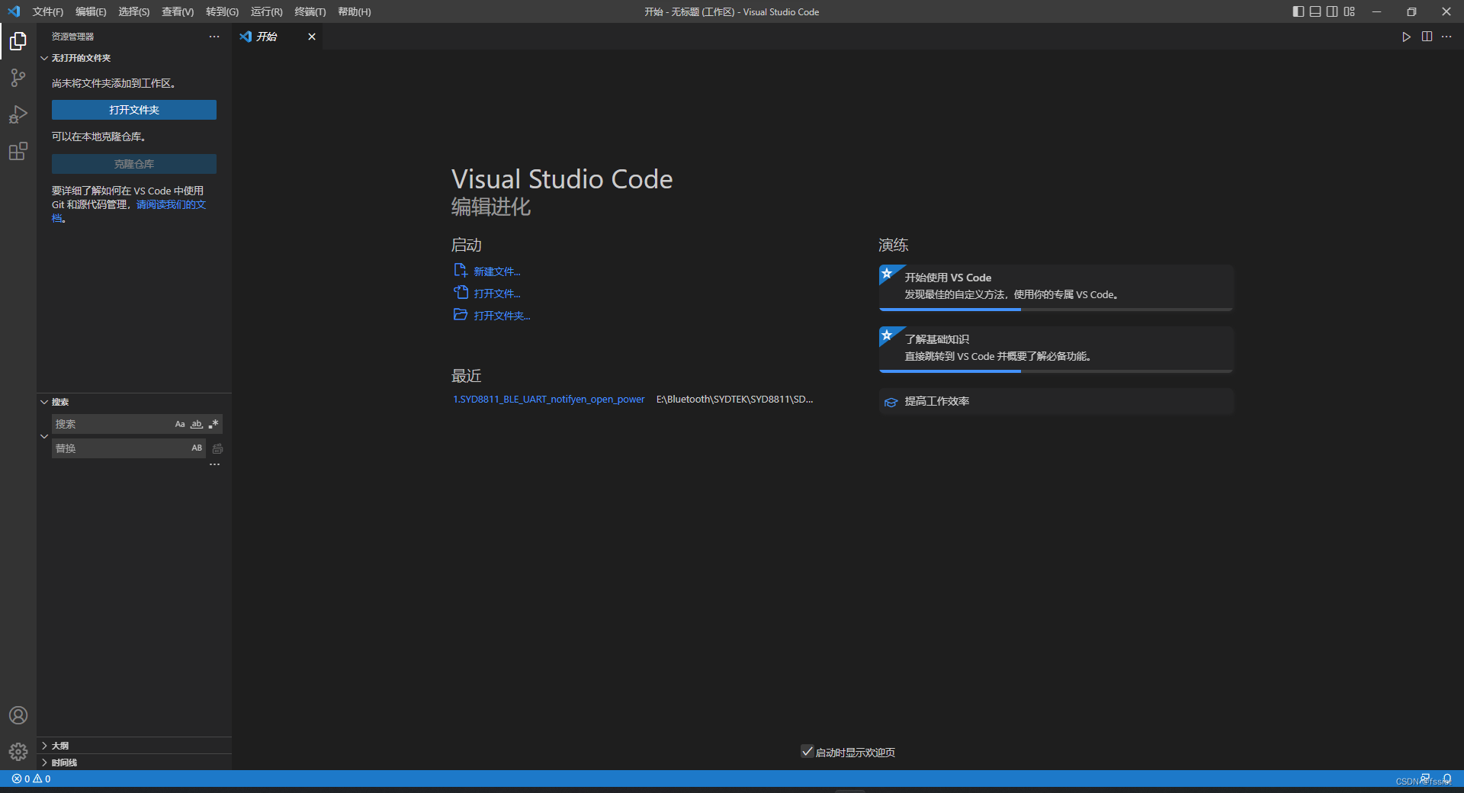
Task: Click the 克隆仓库 button
Action: pos(134,164)
